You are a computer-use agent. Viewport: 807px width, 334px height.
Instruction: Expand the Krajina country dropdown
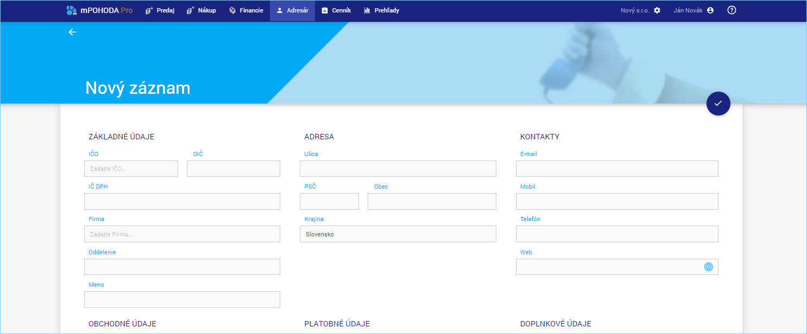tap(398, 234)
